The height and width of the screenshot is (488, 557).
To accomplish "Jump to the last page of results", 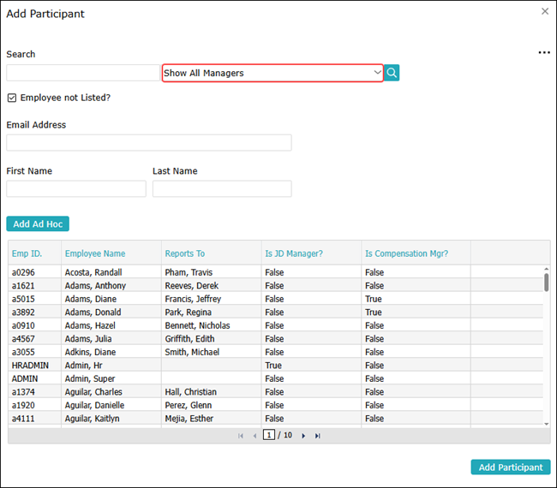I will (x=318, y=436).
